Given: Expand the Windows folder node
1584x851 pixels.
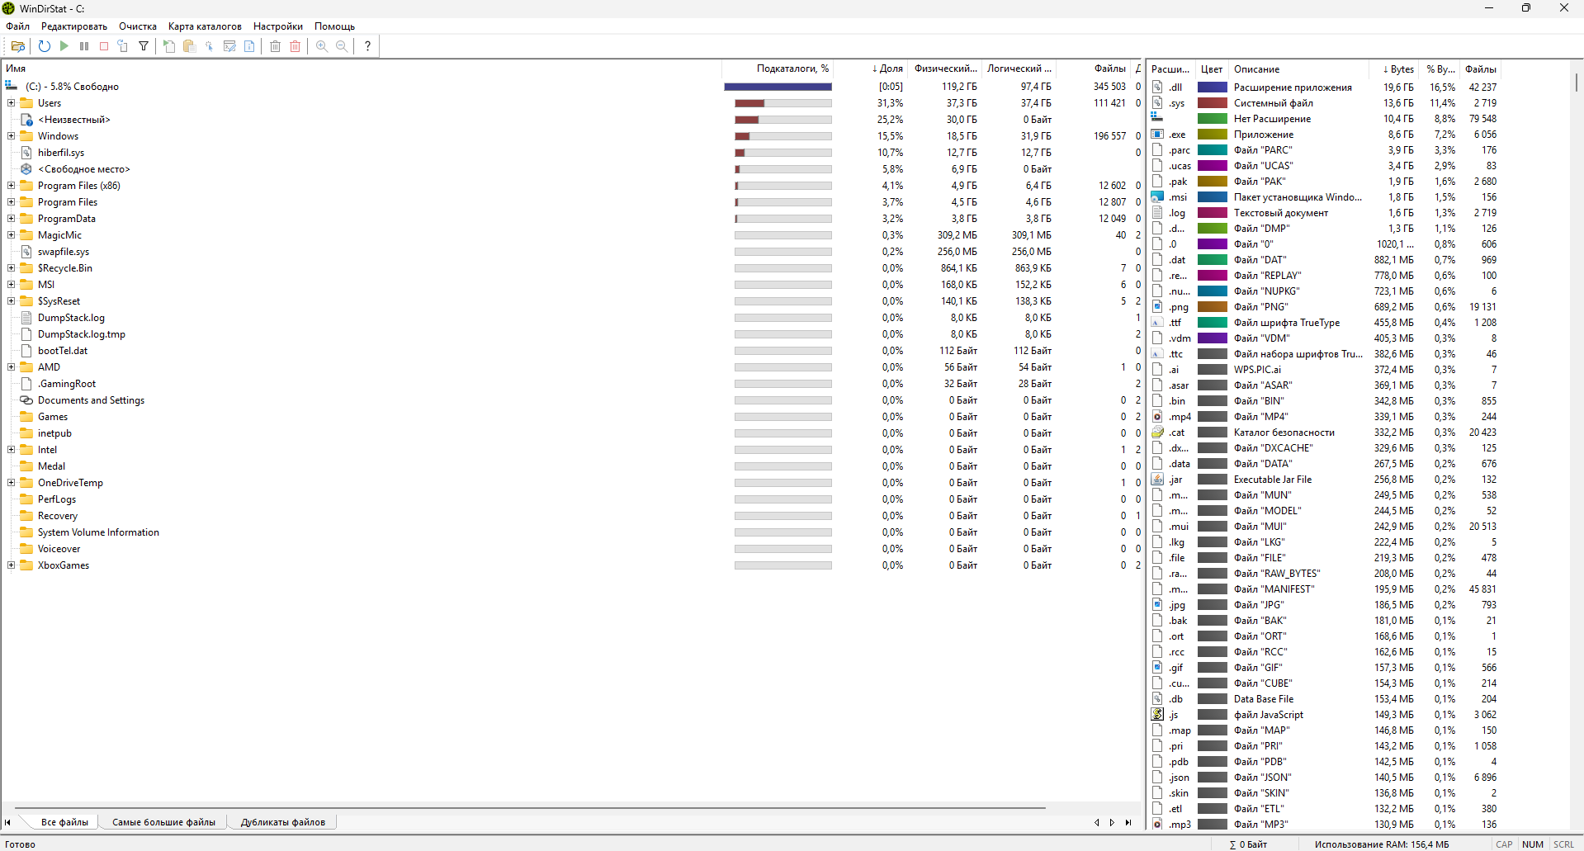Looking at the screenshot, I should pyautogui.click(x=11, y=136).
